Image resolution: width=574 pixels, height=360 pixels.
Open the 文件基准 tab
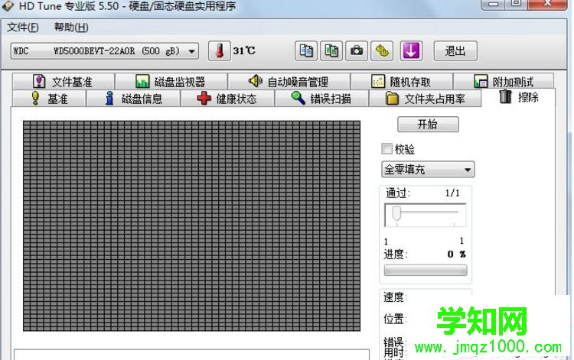[x=64, y=81]
